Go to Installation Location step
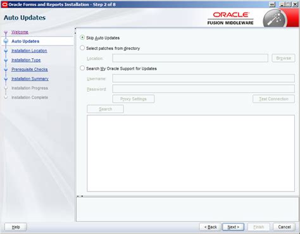The image size is (300, 234). coord(29,51)
